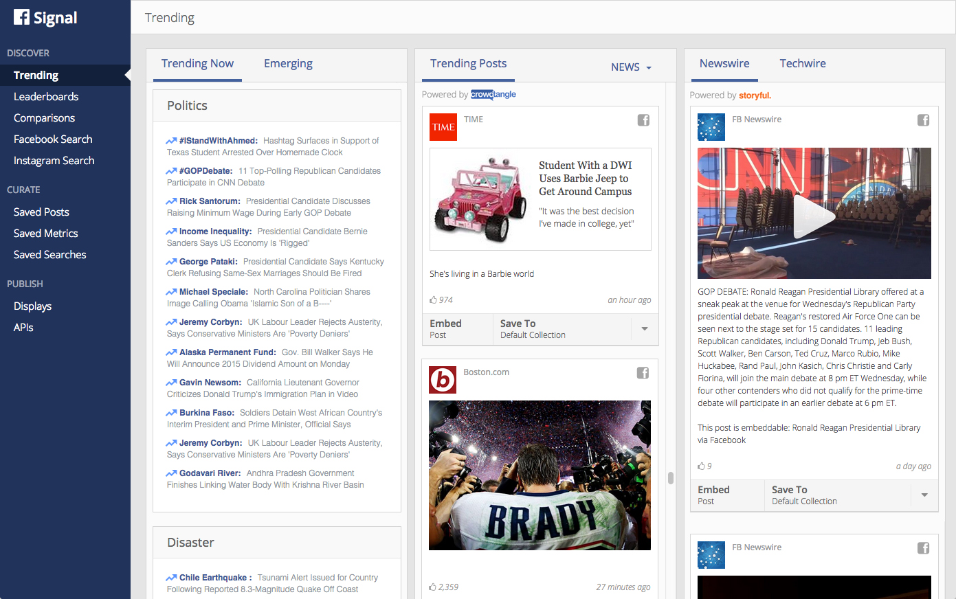This screenshot has height=599, width=956.
Task: Click the FB Newswire profile avatar
Action: tap(711, 127)
